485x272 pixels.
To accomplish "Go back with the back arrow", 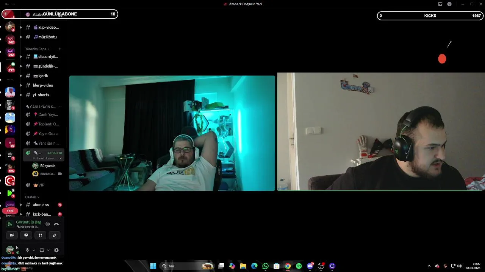I will click(x=7, y=4).
